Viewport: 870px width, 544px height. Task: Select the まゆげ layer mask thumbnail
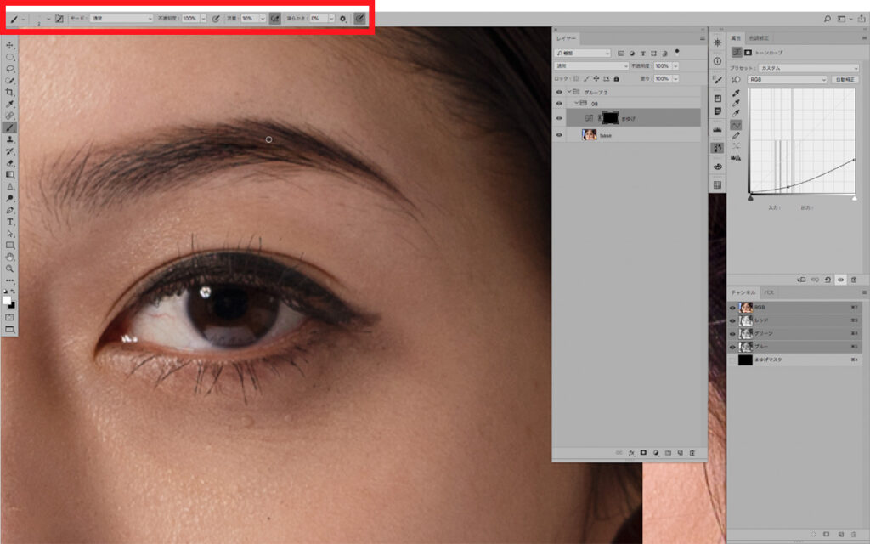click(x=610, y=118)
